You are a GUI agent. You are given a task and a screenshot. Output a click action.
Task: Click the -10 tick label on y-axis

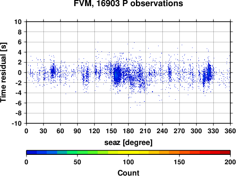17,123
